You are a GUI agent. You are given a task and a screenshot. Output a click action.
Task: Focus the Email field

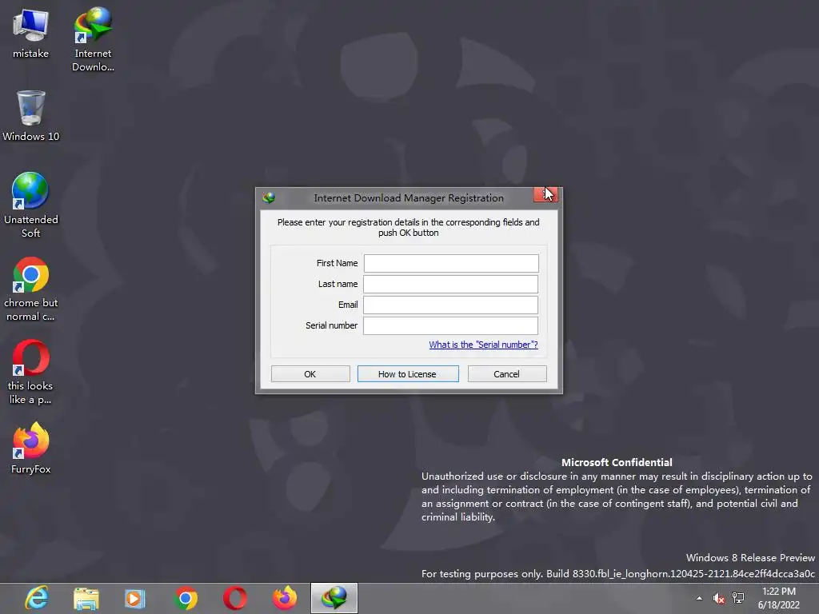coord(451,305)
